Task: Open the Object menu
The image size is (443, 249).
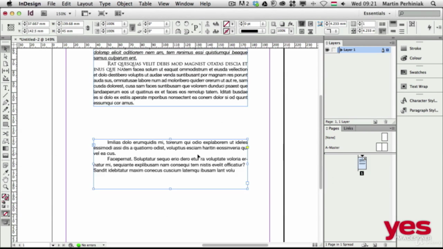Action: pos(125,3)
